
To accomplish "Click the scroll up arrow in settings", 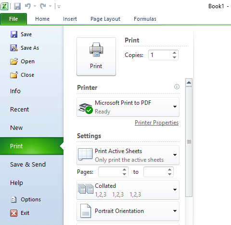I will [x=189, y=83].
